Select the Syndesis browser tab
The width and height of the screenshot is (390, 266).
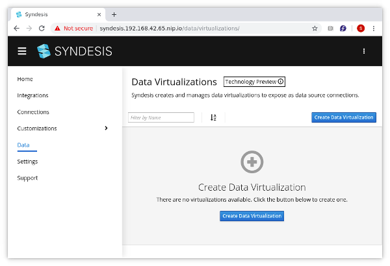click(x=58, y=15)
